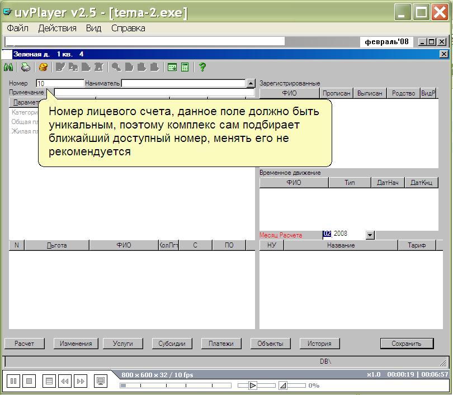453x395 pixels.
Task: Click into the Номер input field
Action: tap(60, 83)
